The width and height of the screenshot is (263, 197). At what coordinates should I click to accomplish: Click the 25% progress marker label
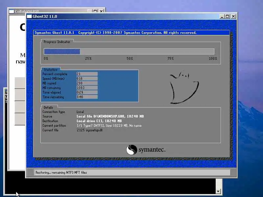pos(88,58)
